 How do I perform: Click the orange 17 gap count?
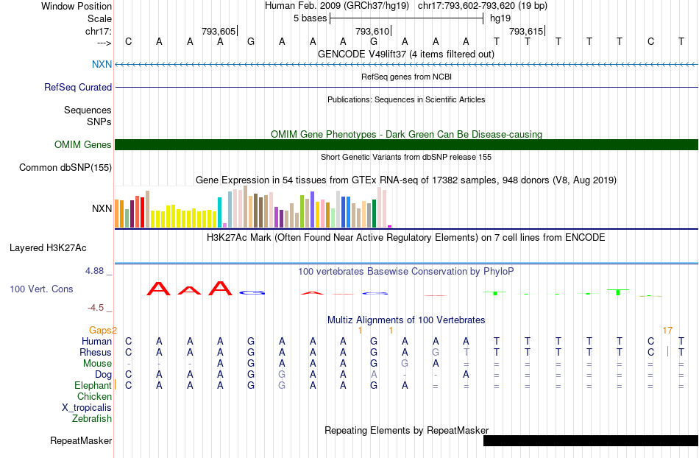click(x=667, y=331)
